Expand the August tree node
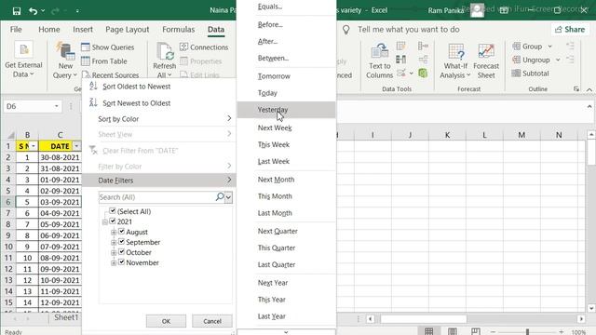Viewport: 596px width, 335px height. click(114, 232)
